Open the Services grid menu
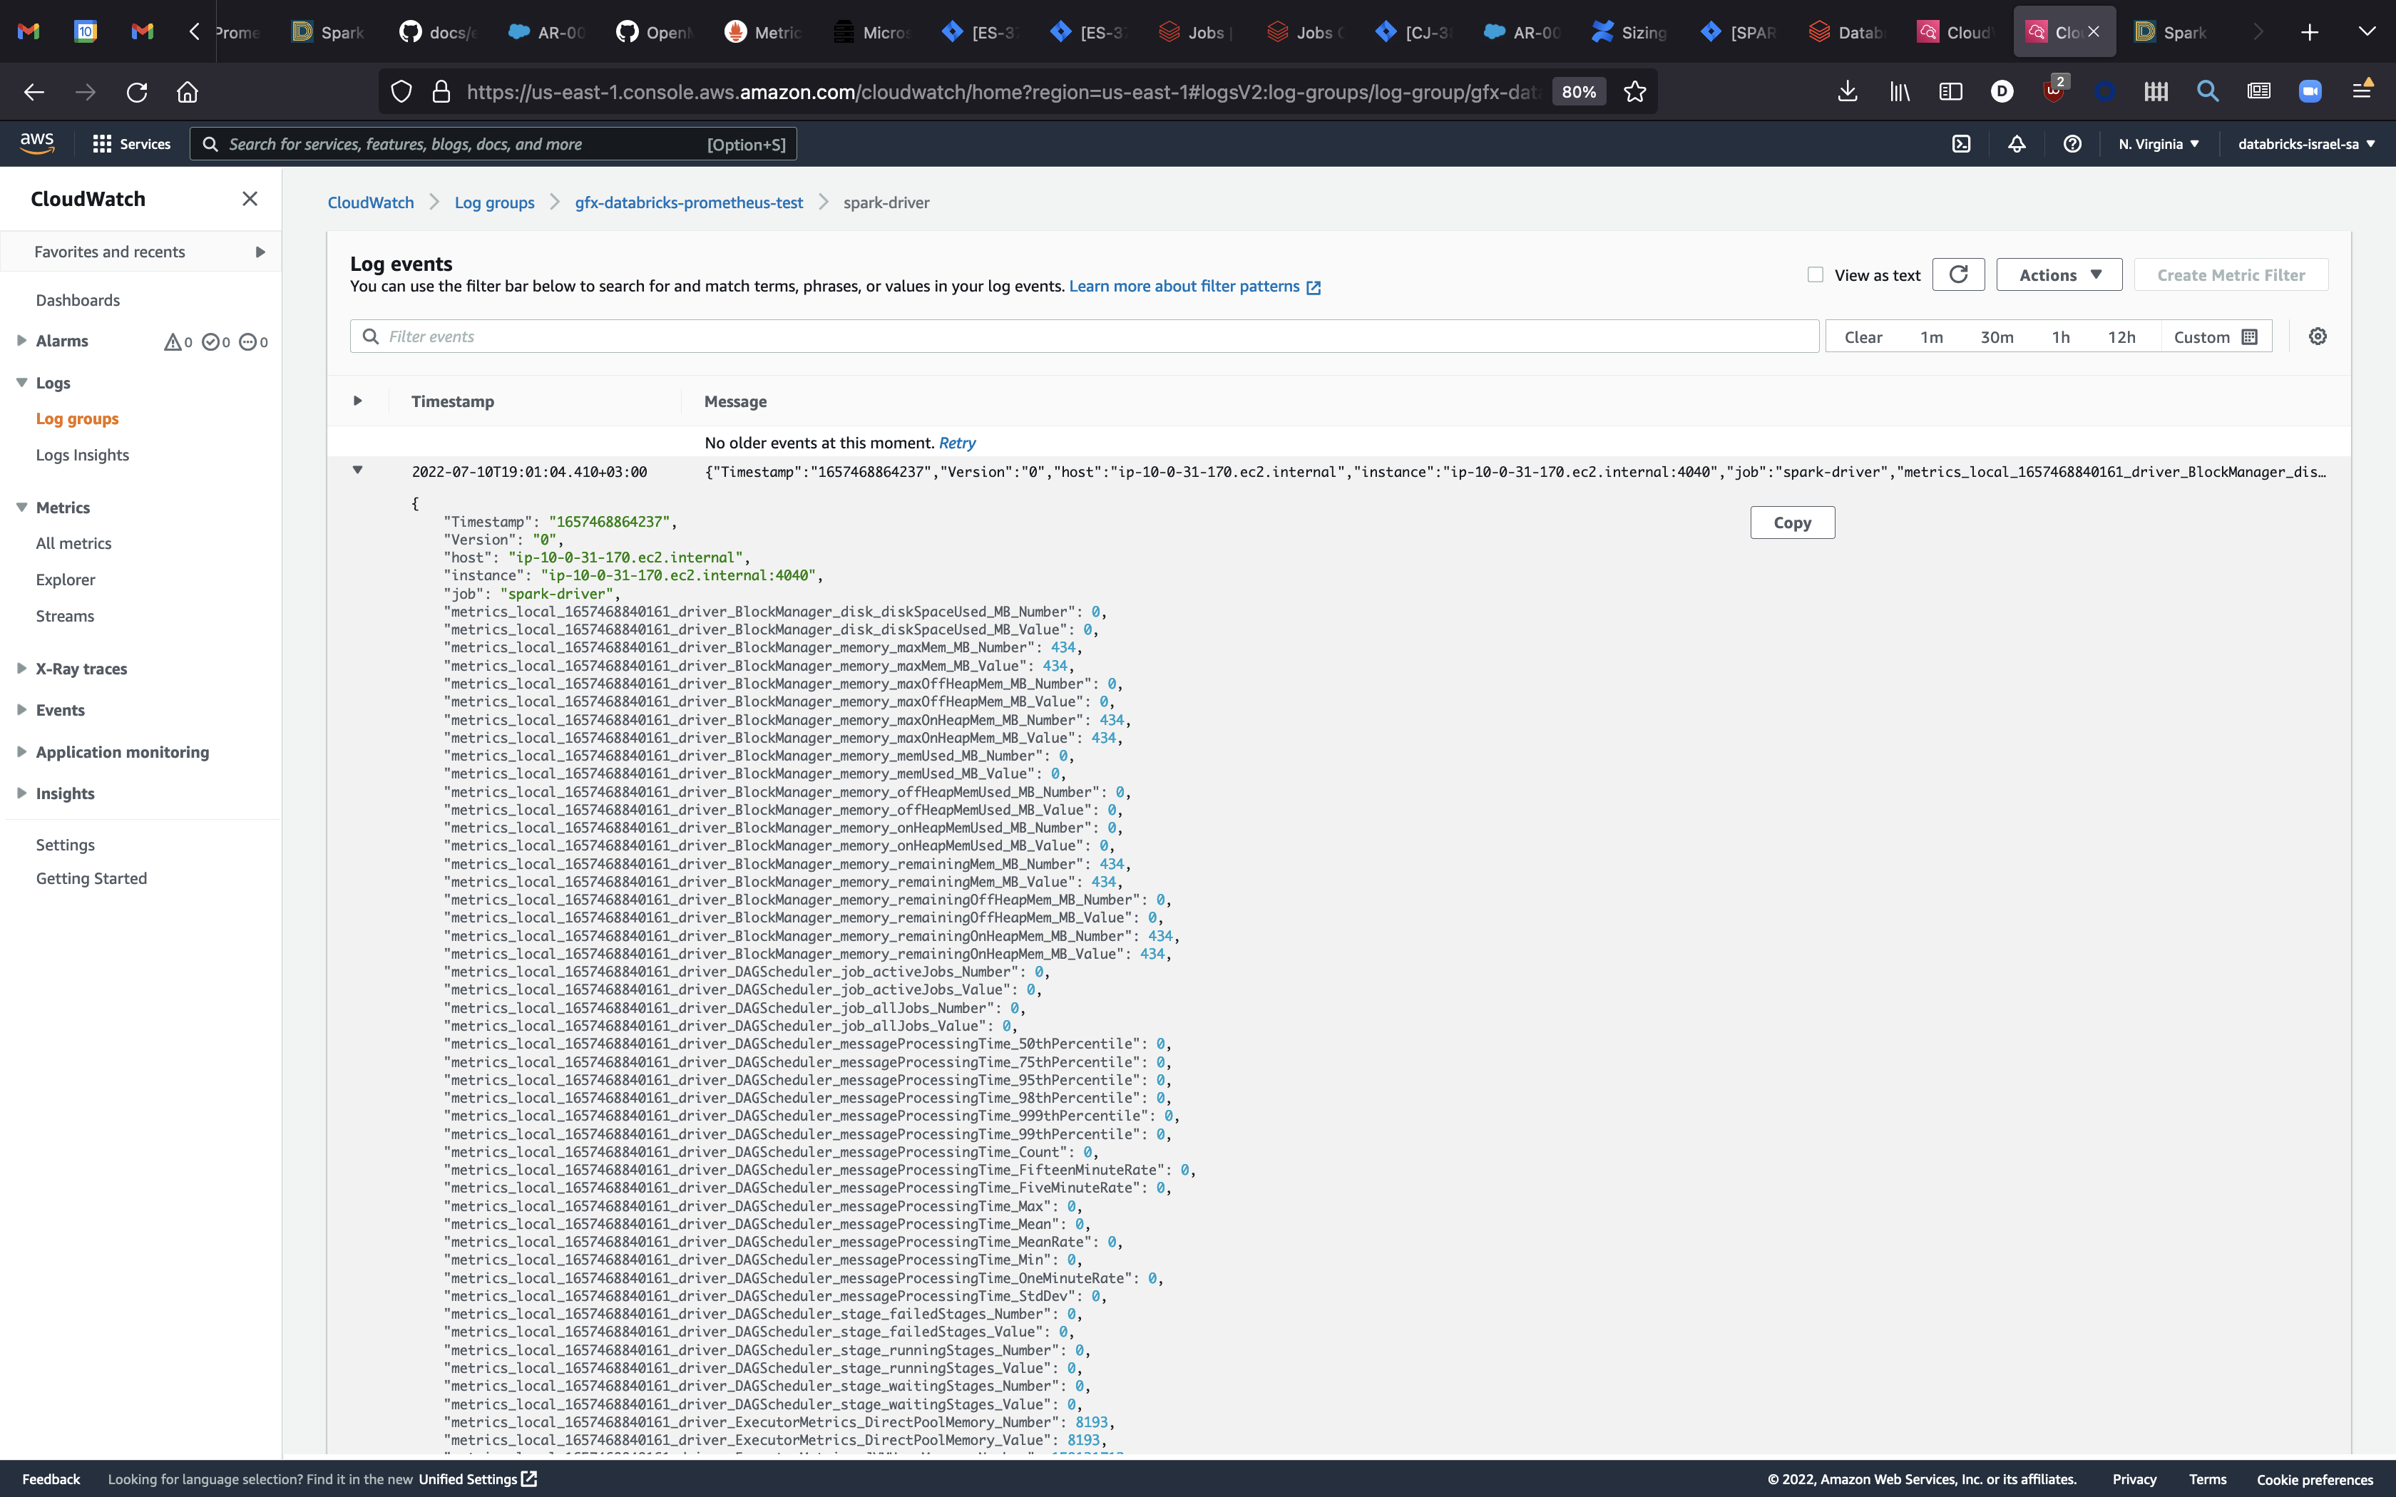 tap(130, 143)
